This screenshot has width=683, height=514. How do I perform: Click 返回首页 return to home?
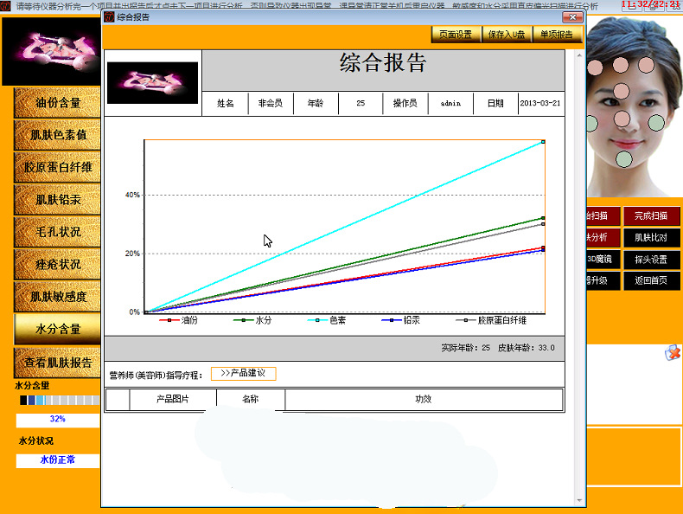[x=651, y=280]
